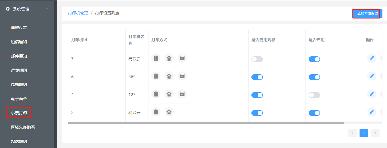
Task: Collapse the 系统管理 sidebar section
Action: pos(47,9)
